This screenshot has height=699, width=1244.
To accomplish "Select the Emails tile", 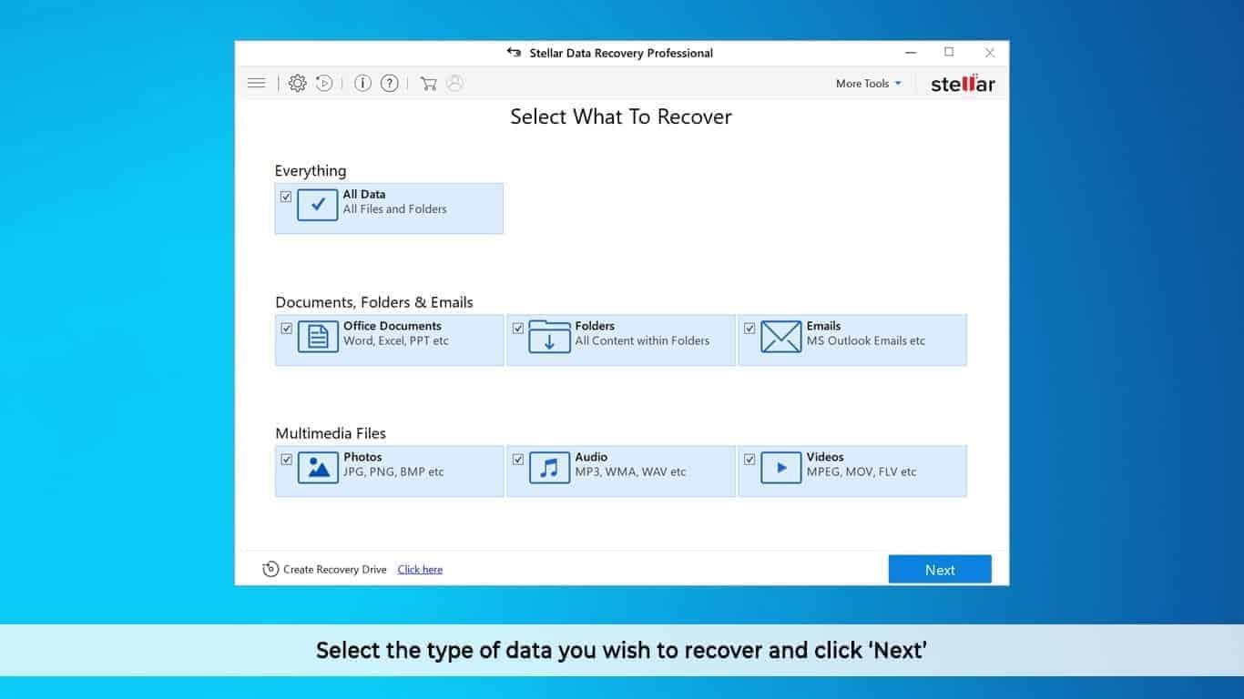I will (x=851, y=339).
